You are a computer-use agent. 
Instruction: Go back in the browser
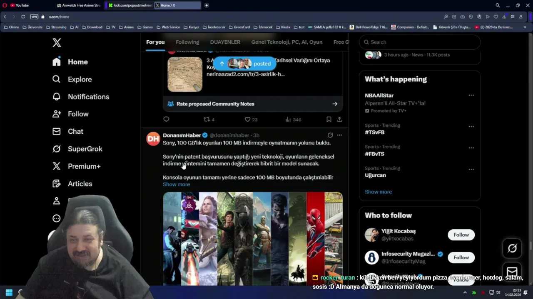[5, 17]
